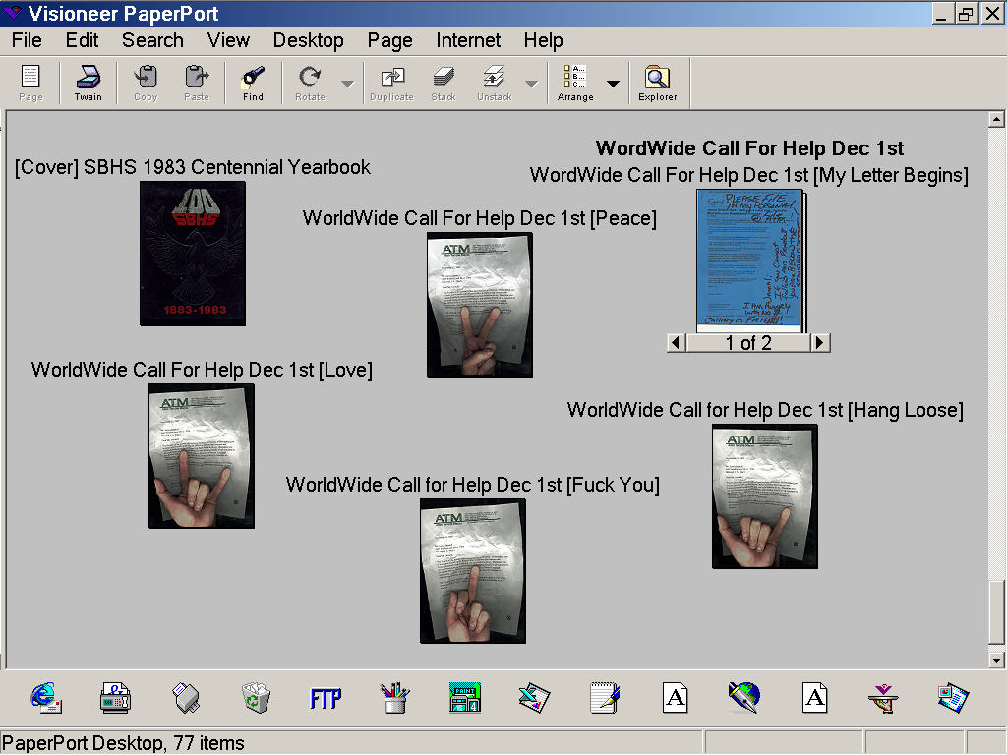The width and height of the screenshot is (1007, 755).
Task: Expand the Rotate dropdown arrow
Action: tap(347, 84)
